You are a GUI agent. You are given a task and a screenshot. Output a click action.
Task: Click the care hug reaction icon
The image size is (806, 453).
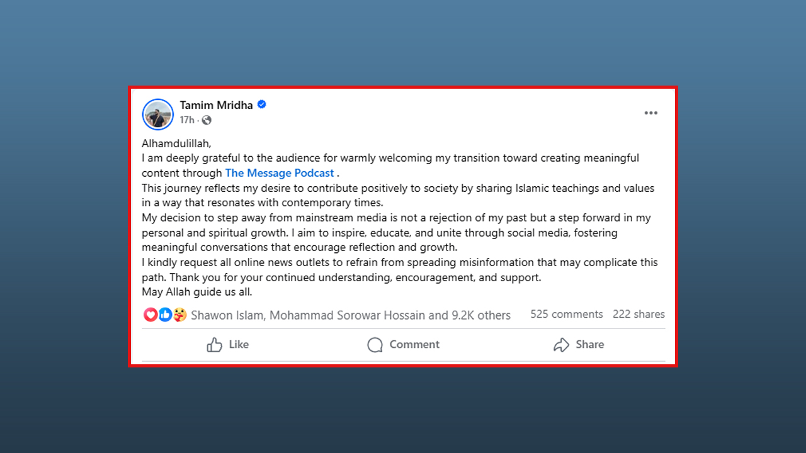(x=179, y=315)
